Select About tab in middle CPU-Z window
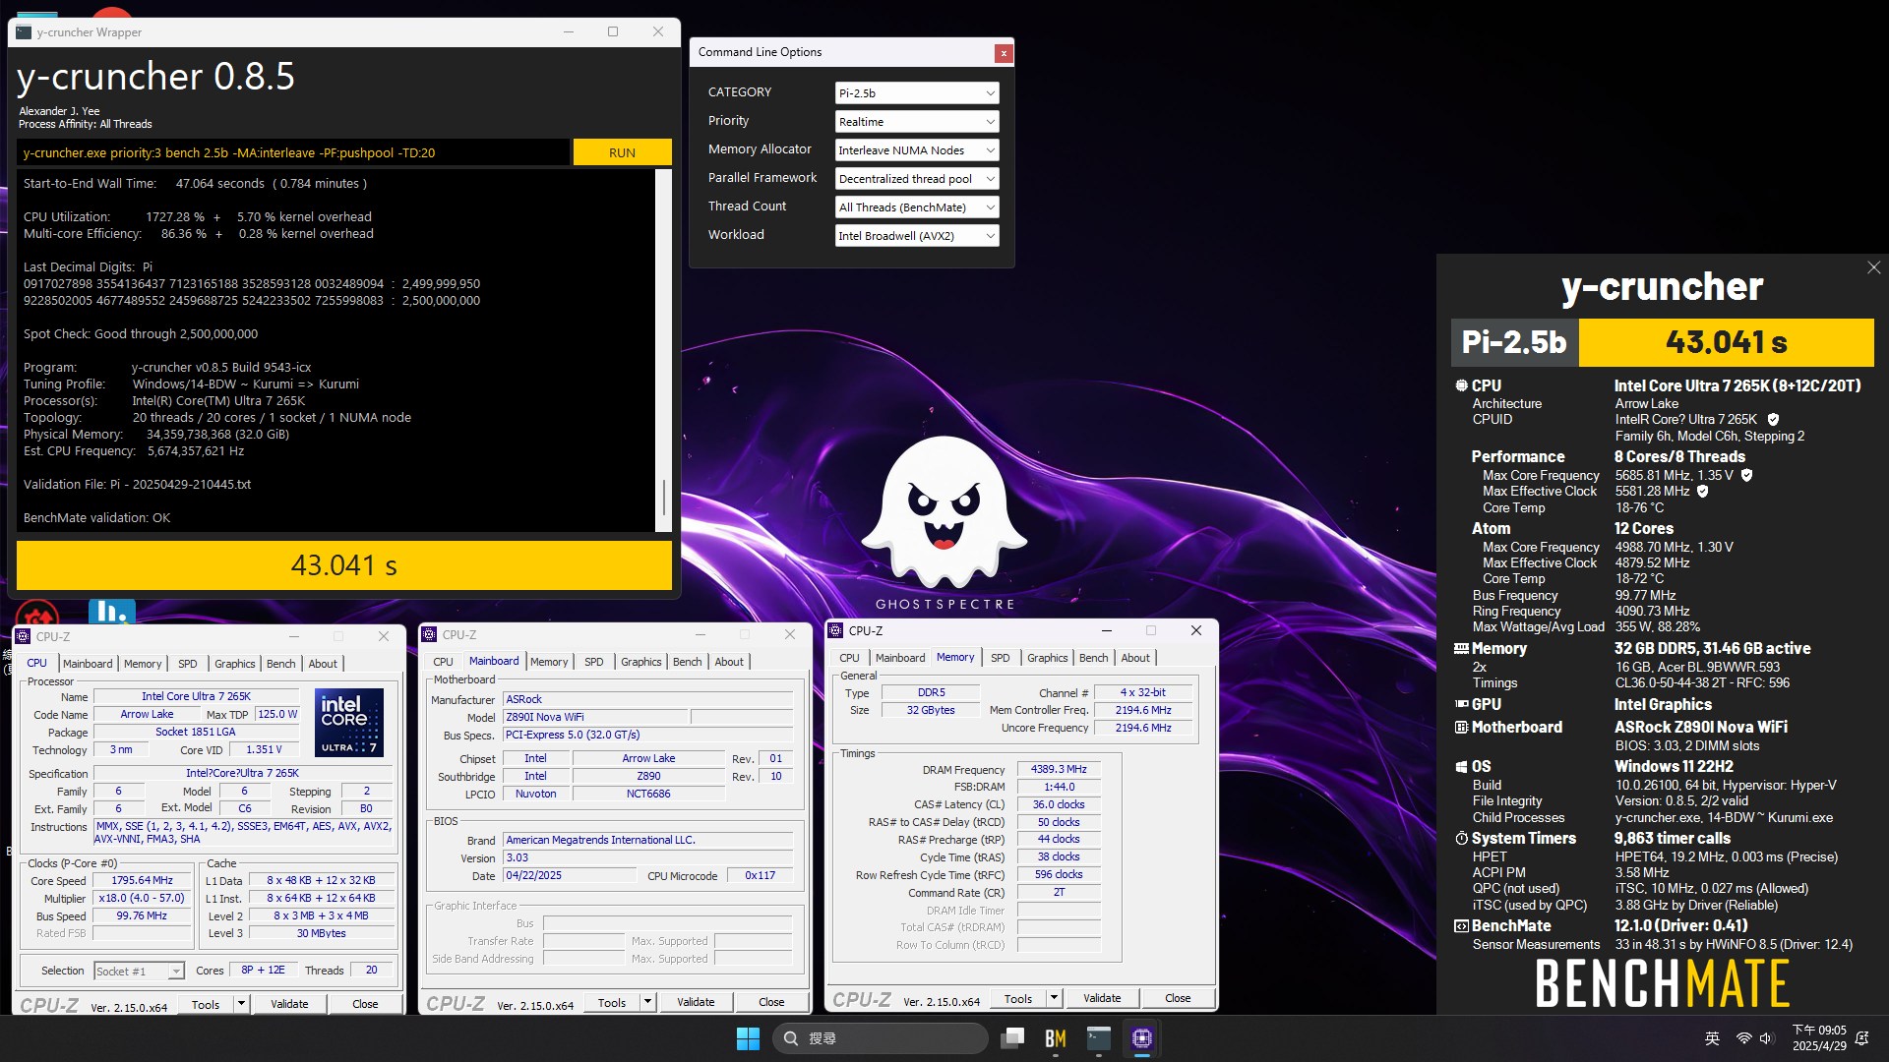The width and height of the screenshot is (1889, 1062). click(729, 662)
